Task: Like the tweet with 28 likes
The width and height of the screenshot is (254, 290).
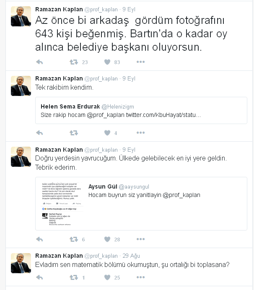Action: pos(107,239)
